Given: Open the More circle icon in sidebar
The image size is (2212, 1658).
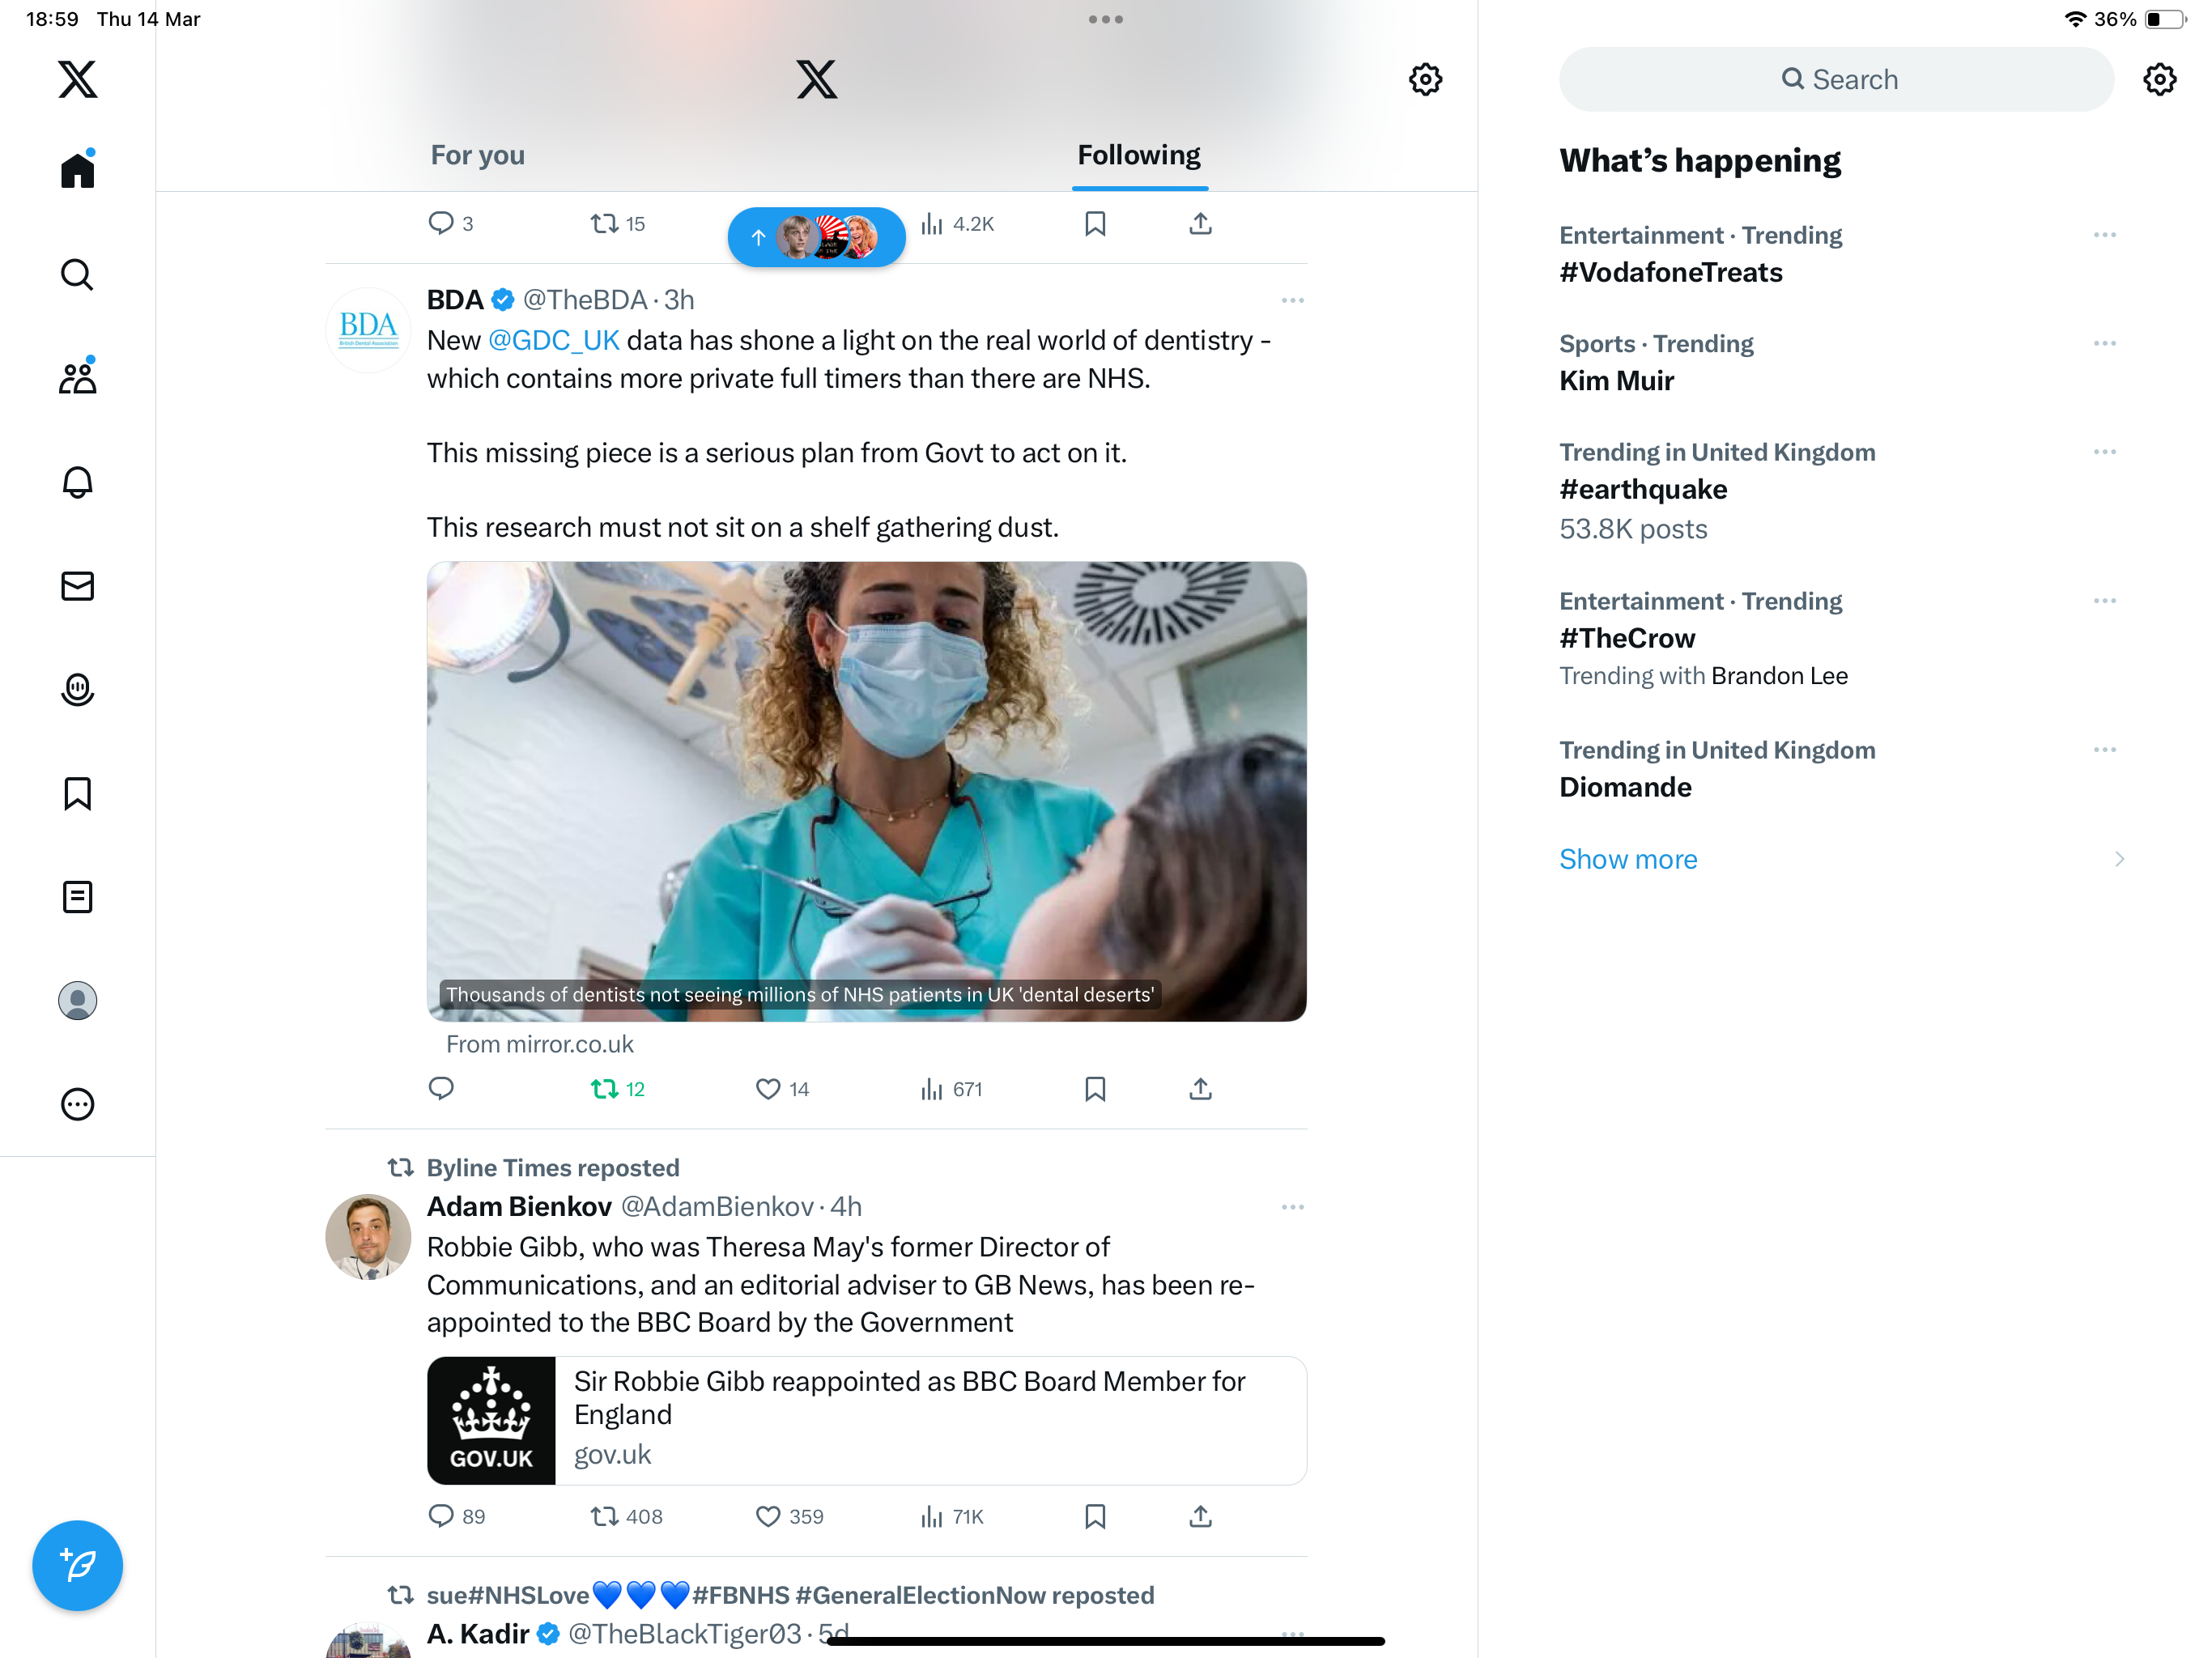Looking at the screenshot, I should [77, 1104].
